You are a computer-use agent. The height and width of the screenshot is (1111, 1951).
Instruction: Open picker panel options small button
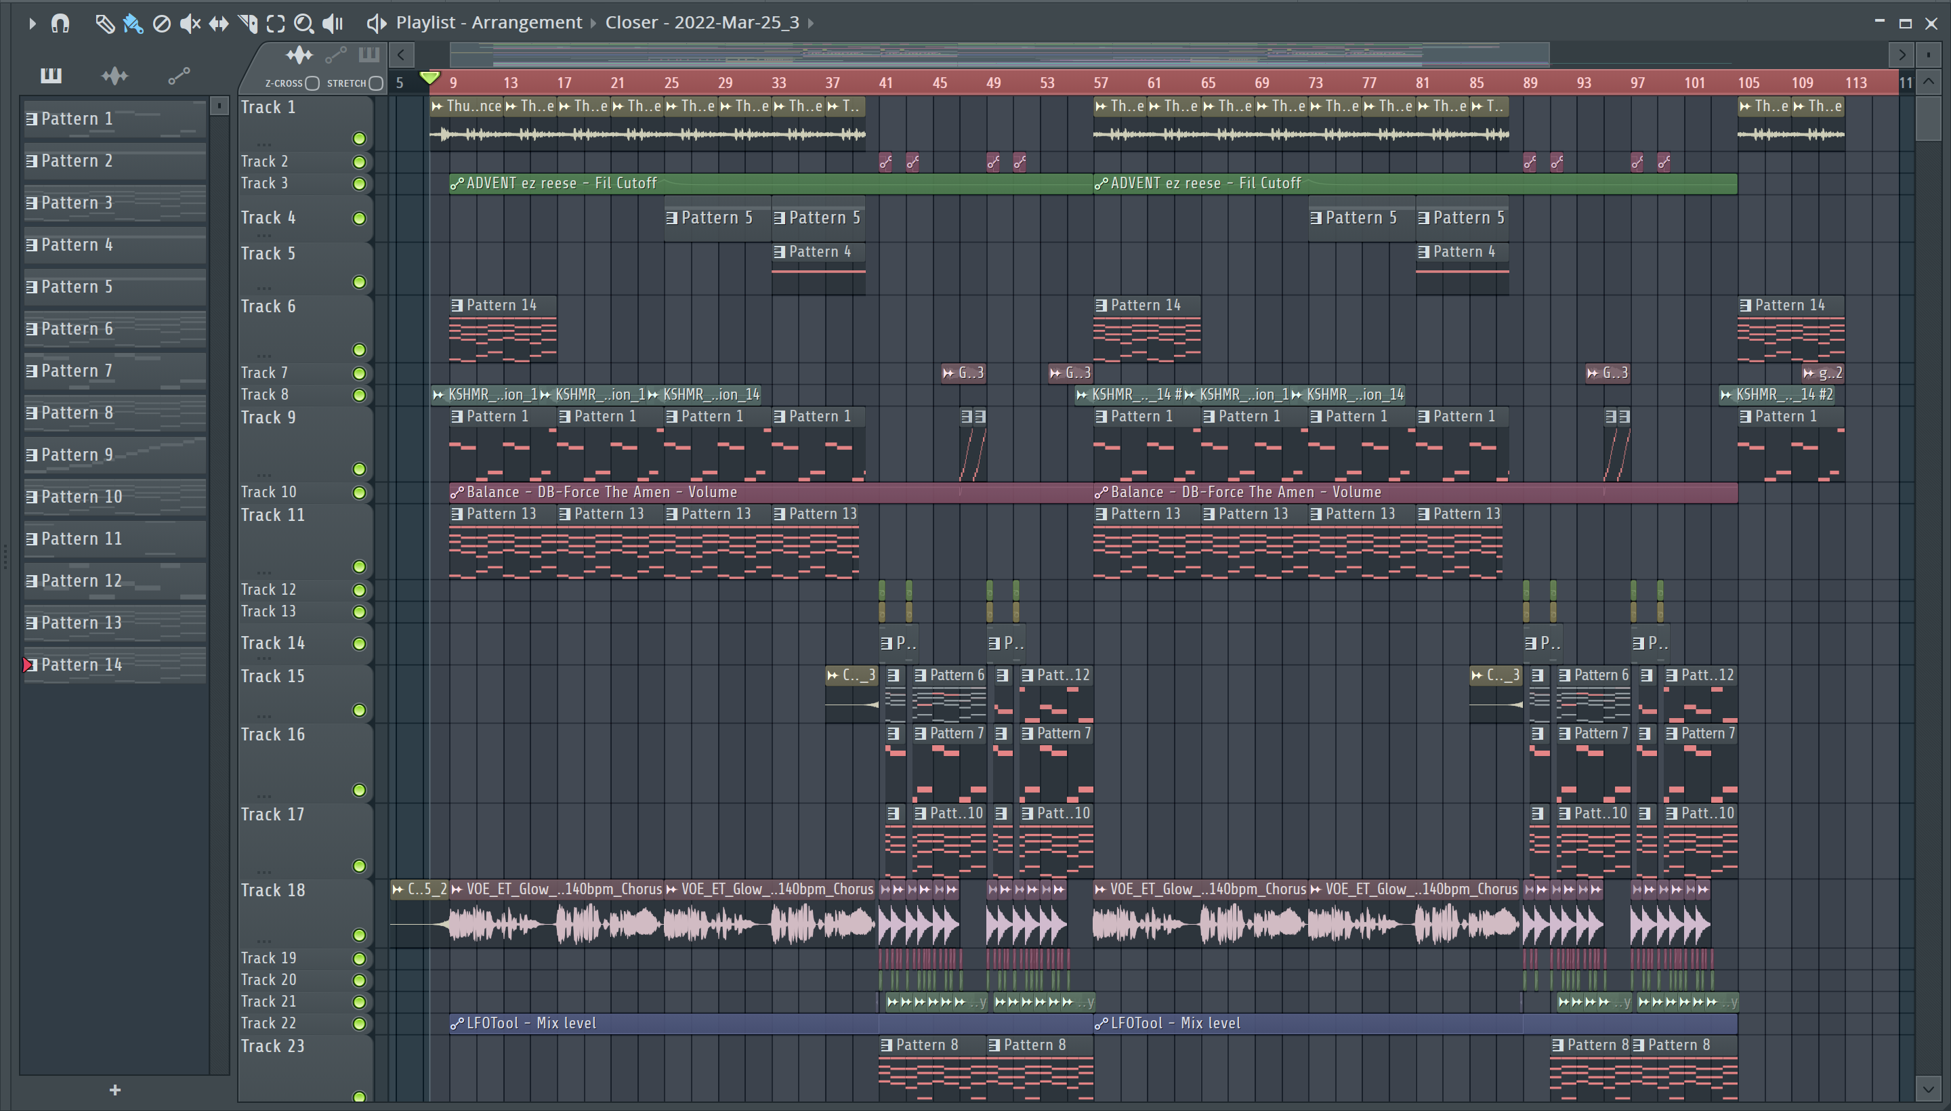(219, 105)
